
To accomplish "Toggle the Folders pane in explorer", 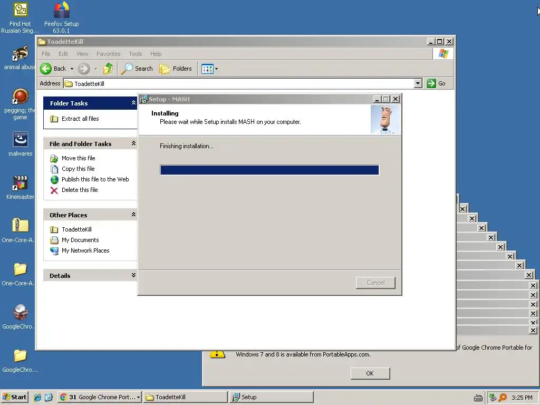I will [175, 69].
